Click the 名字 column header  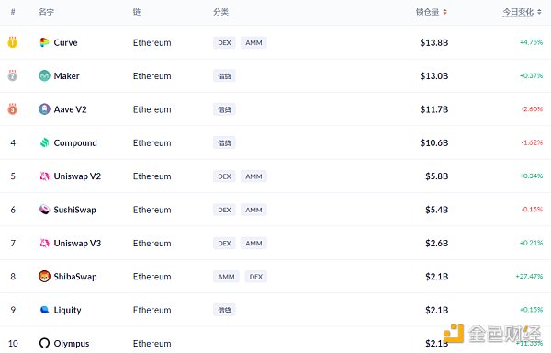(x=46, y=12)
